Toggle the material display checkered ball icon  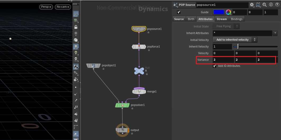coord(76,67)
